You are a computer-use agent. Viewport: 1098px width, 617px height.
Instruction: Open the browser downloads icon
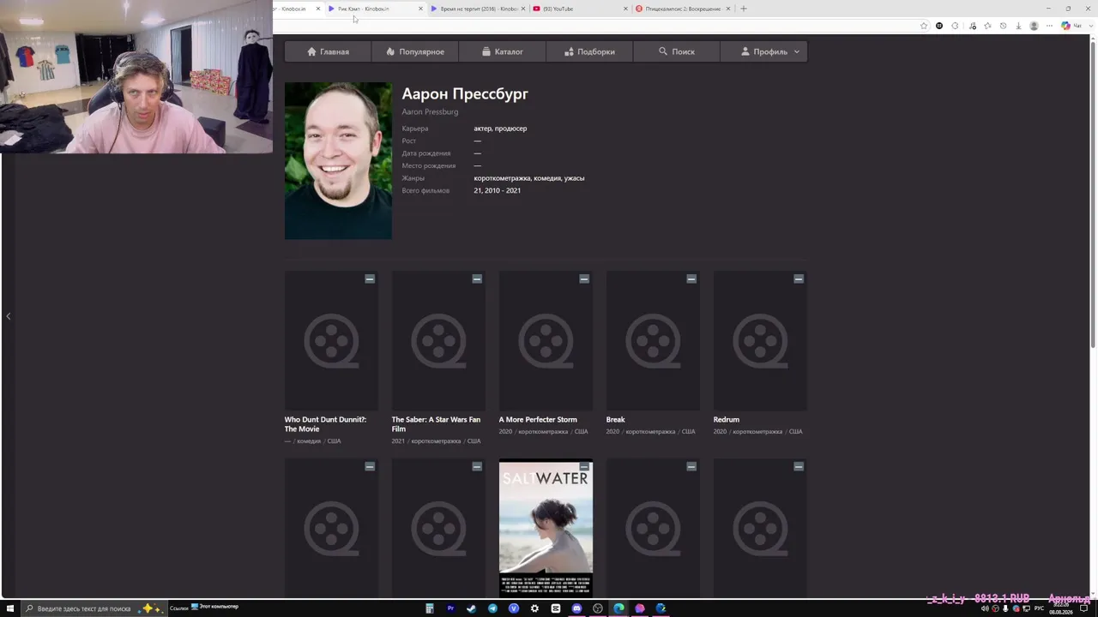pyautogui.click(x=1018, y=26)
